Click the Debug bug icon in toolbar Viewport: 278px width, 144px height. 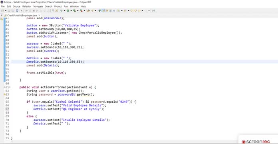click(62, 11)
